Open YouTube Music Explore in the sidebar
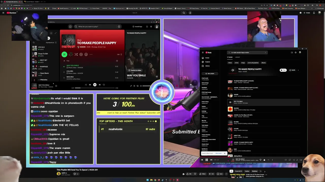325x182 pixels. pyautogui.click(x=206, y=62)
